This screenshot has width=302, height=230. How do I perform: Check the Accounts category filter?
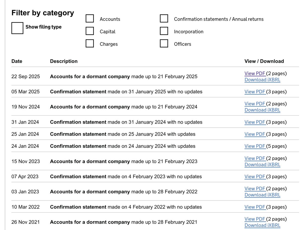pos(90,19)
